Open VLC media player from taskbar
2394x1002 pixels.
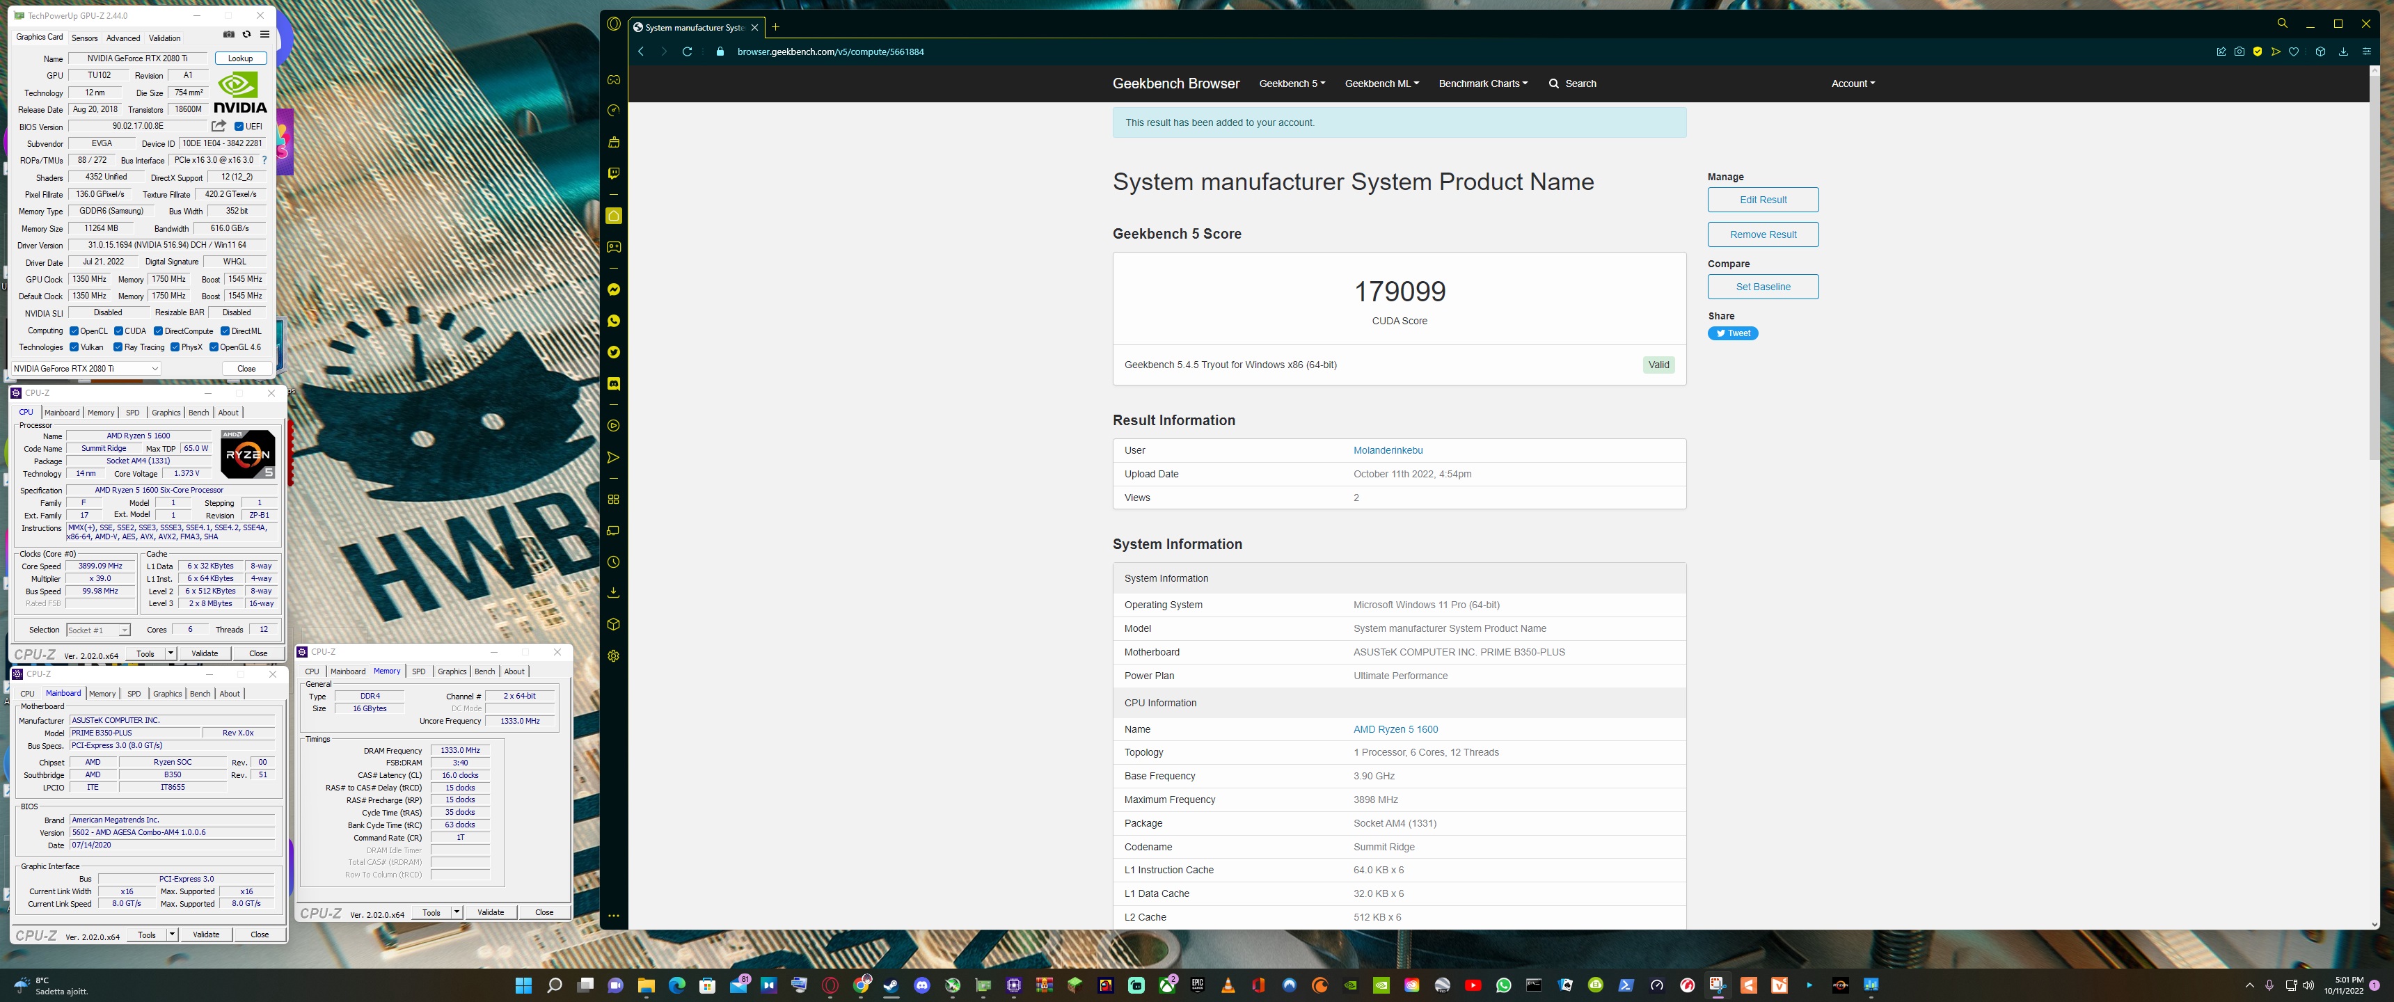1228,985
